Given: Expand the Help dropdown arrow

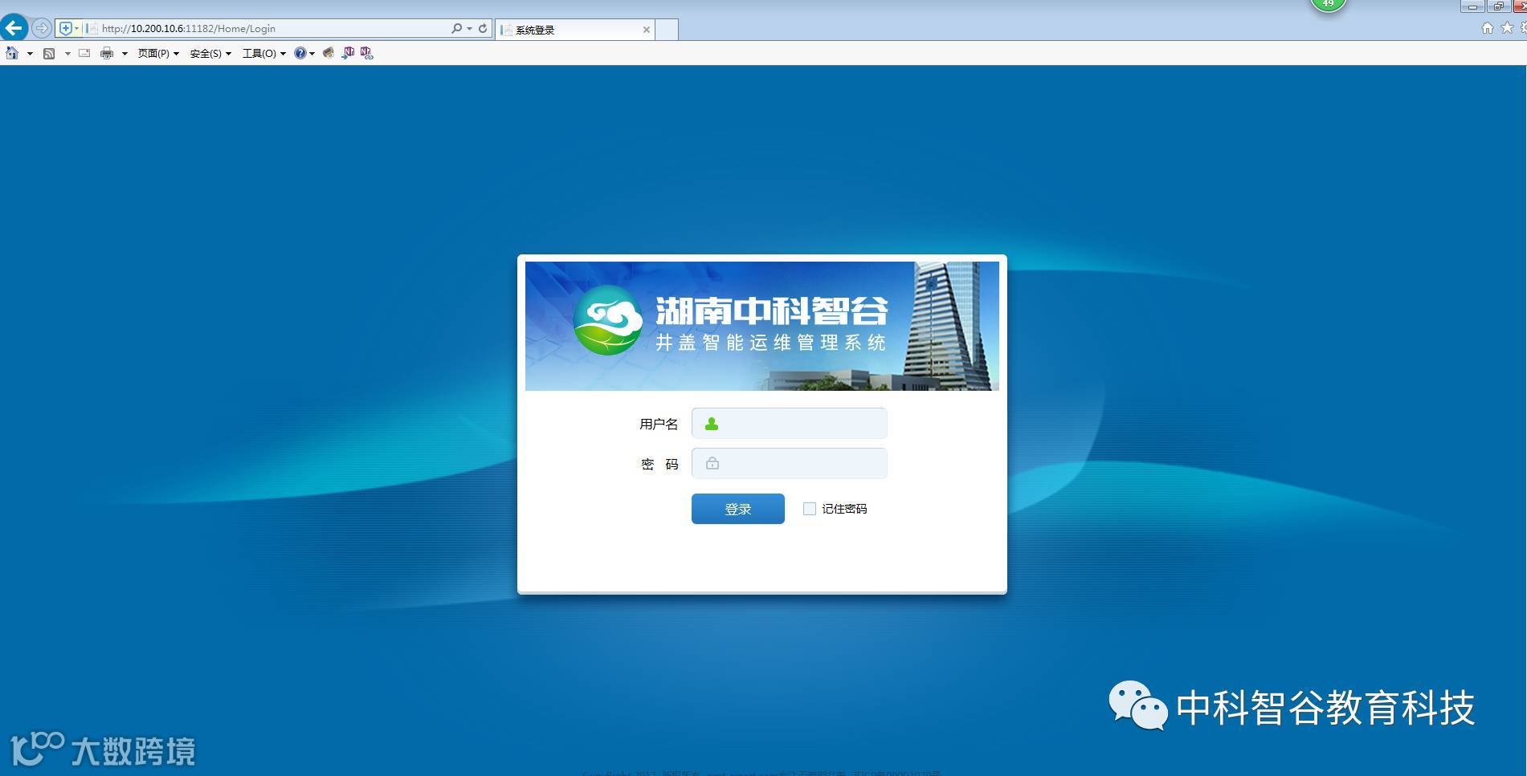Looking at the screenshot, I should click(312, 54).
